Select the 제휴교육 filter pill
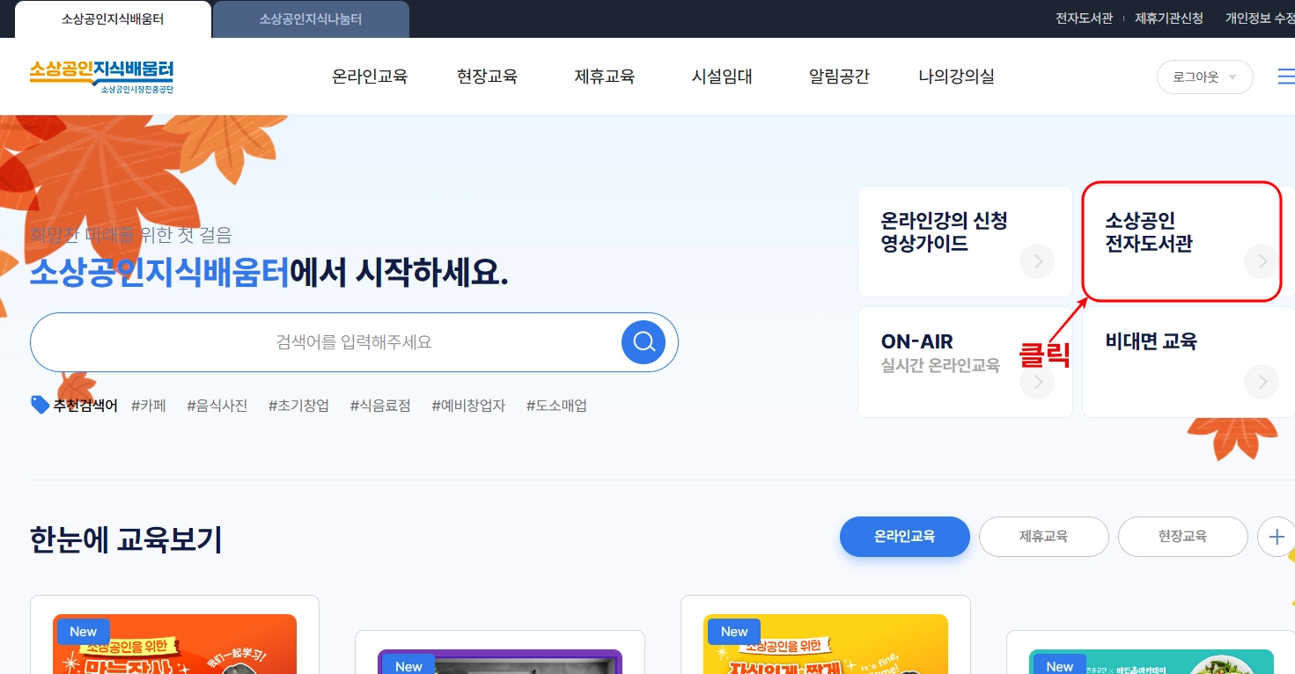Screen dimensions: 1295x674 click(1043, 537)
